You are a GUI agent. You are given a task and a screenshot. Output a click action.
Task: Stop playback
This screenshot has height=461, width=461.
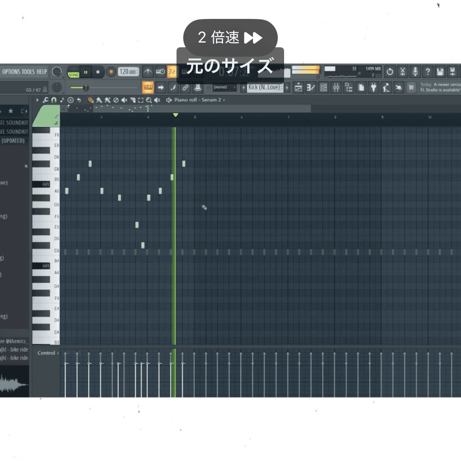click(98, 72)
